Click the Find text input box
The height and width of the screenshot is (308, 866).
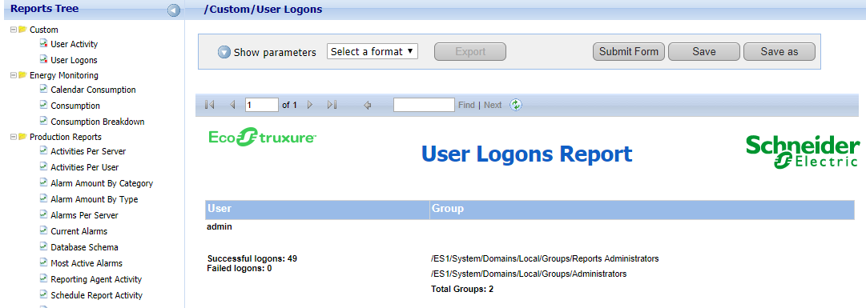424,105
